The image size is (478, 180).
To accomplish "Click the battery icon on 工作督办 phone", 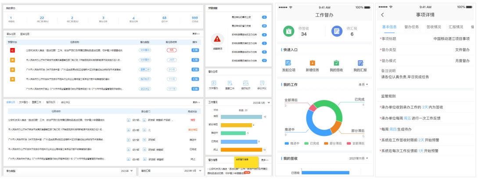I will (x=368, y=7).
